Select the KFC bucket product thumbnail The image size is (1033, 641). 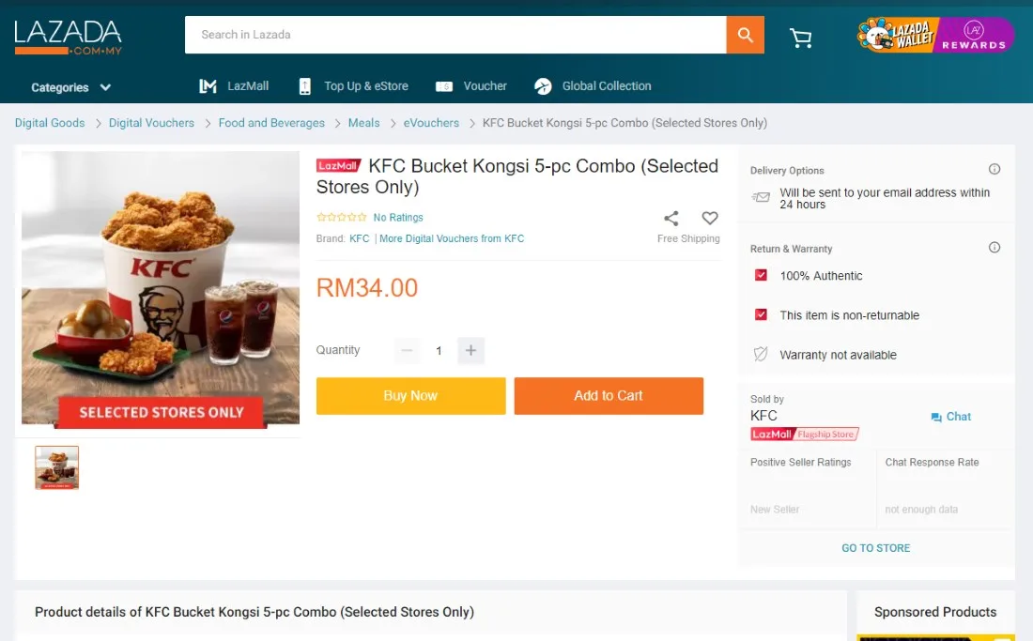tap(56, 468)
